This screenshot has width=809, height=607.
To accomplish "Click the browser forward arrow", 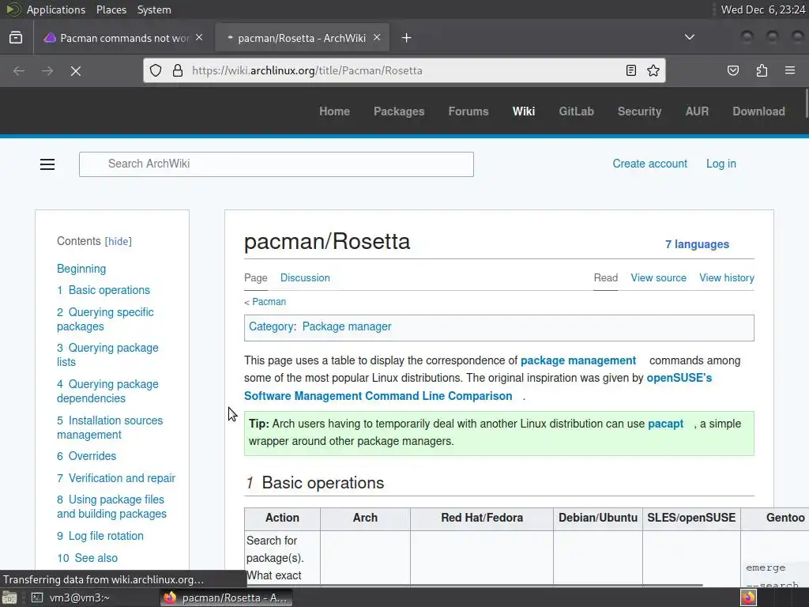I will click(47, 70).
